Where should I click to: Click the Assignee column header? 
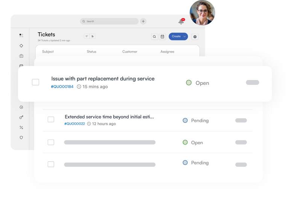click(x=167, y=51)
